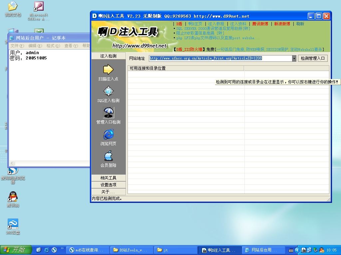Screen dimensions: 341x255
Task: Expand hidden quick launch icons chevron
Action: (62, 248)
